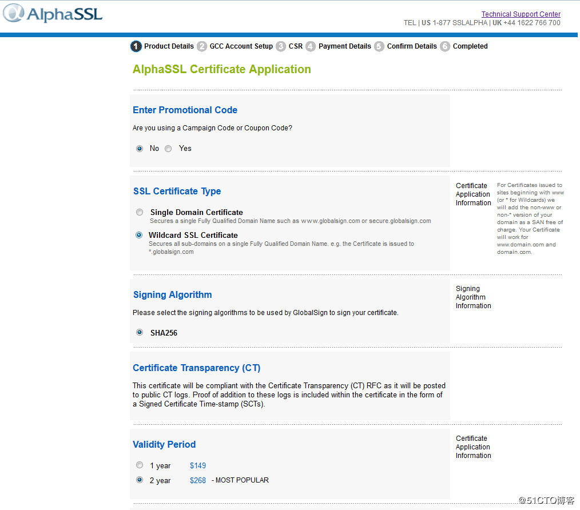Open the Confirm Details step
This screenshot has height=510, width=580.
pyautogui.click(x=412, y=46)
